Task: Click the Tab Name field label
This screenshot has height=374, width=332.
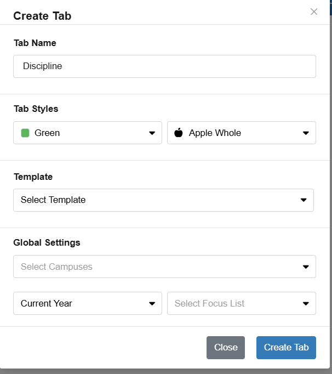Action: point(35,43)
